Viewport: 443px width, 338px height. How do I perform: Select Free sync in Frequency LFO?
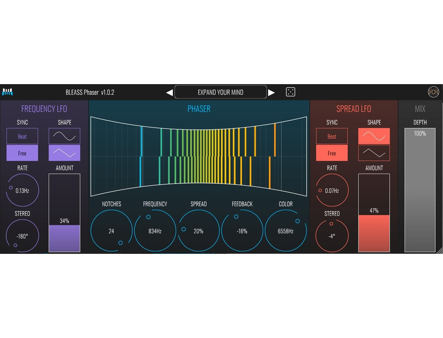pyautogui.click(x=22, y=153)
